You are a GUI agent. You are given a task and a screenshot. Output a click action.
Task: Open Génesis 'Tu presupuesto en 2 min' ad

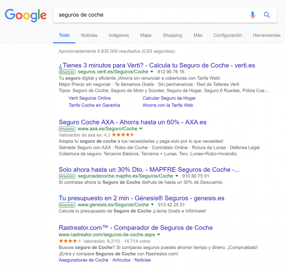141,198
